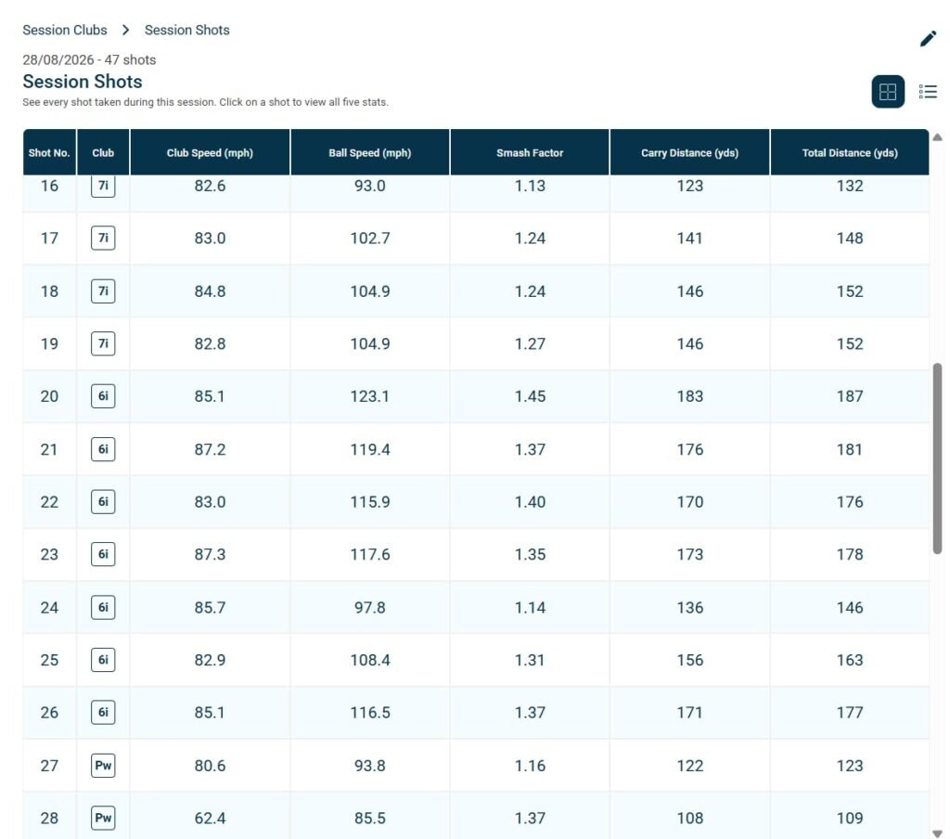This screenshot has height=839, width=950.
Task: Click the vertical scrollbar thumb
Action: pyautogui.click(x=937, y=458)
